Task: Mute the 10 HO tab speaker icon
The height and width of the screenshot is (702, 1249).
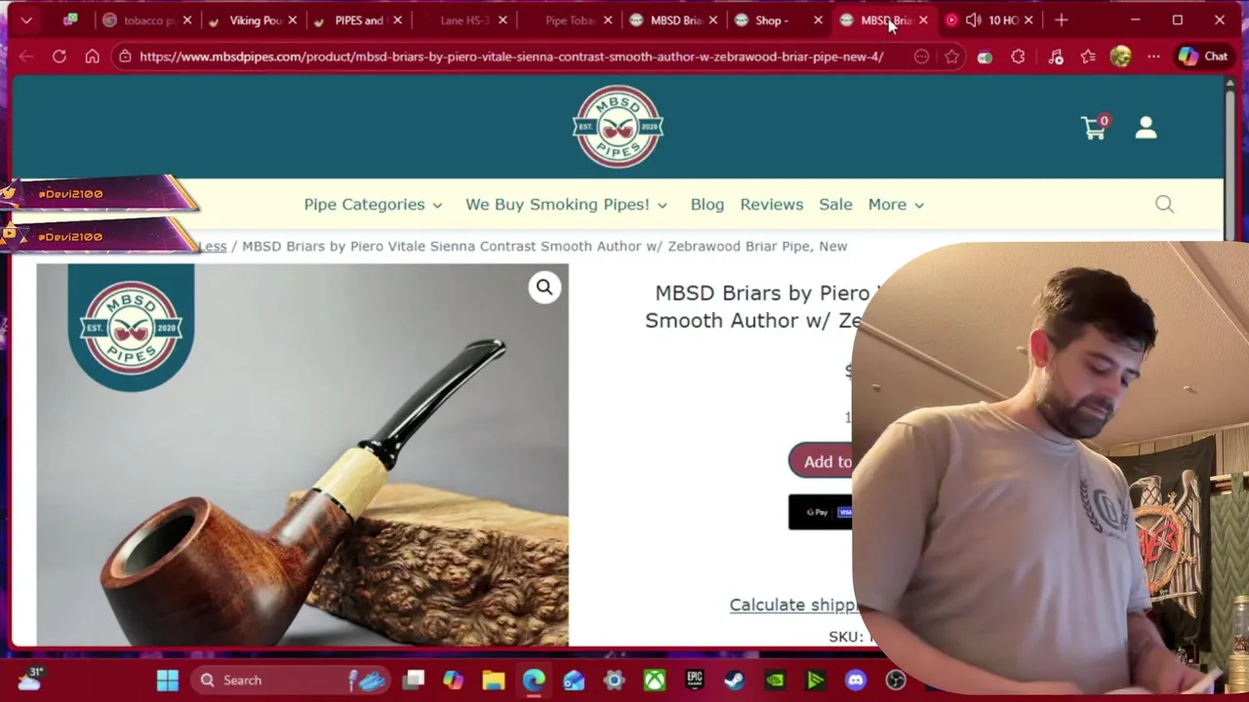Action: (x=973, y=19)
